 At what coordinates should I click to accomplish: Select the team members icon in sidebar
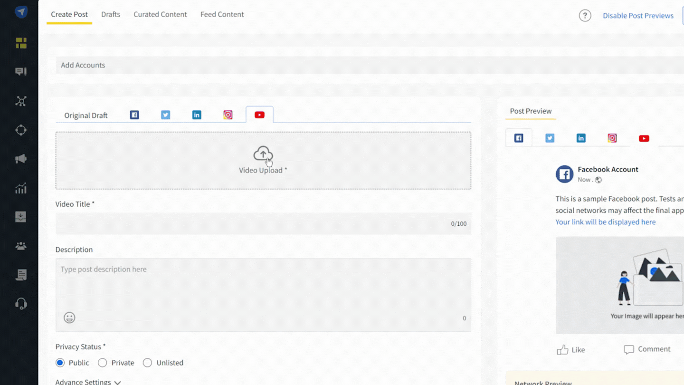point(20,246)
